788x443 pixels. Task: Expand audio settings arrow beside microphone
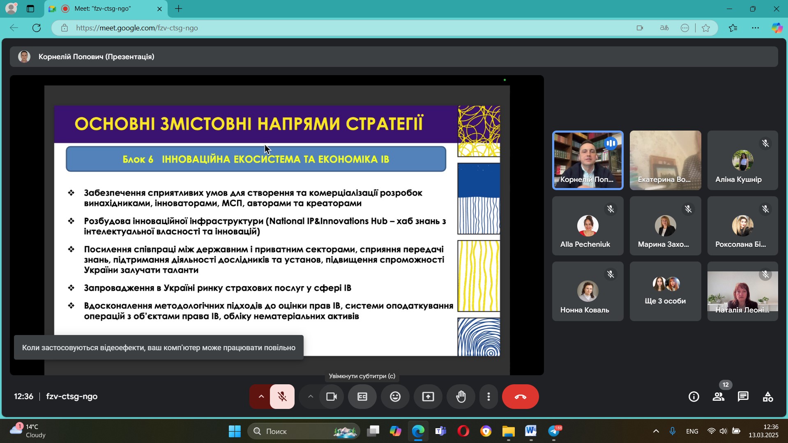(260, 397)
